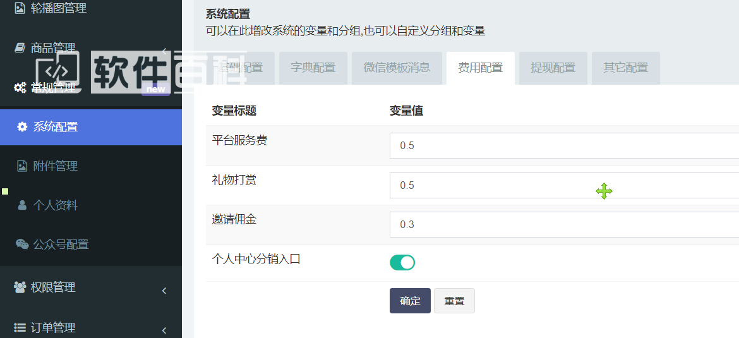Expand the 商品管理 chevron arrow

tap(164, 51)
